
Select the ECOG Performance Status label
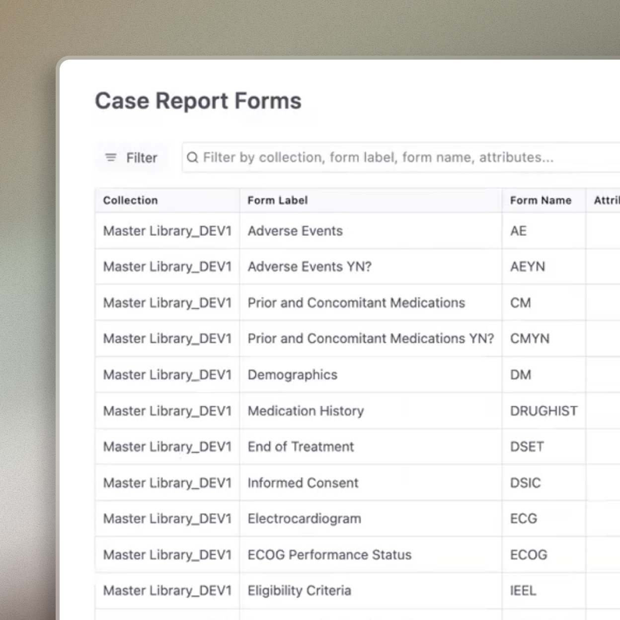(329, 555)
